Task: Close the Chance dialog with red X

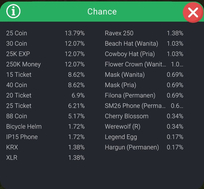Action: pyautogui.click(x=193, y=13)
